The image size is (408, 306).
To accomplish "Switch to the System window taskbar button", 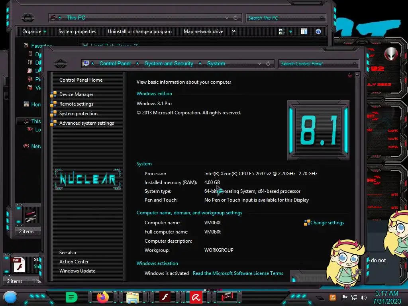I will click(x=227, y=297).
